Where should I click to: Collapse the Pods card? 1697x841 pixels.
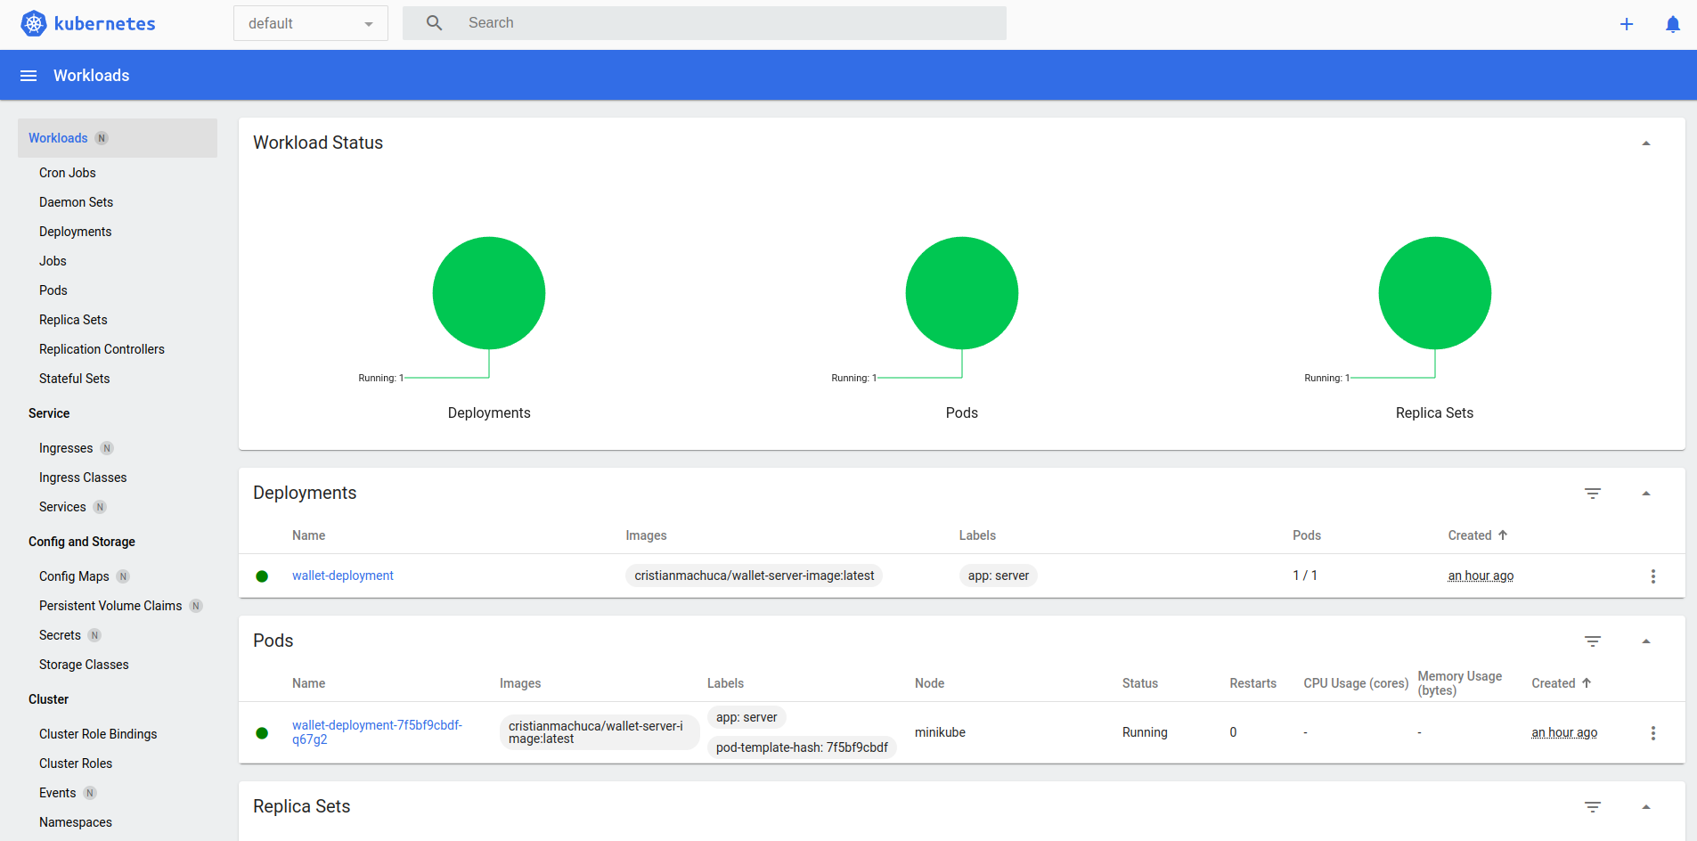[1646, 641]
